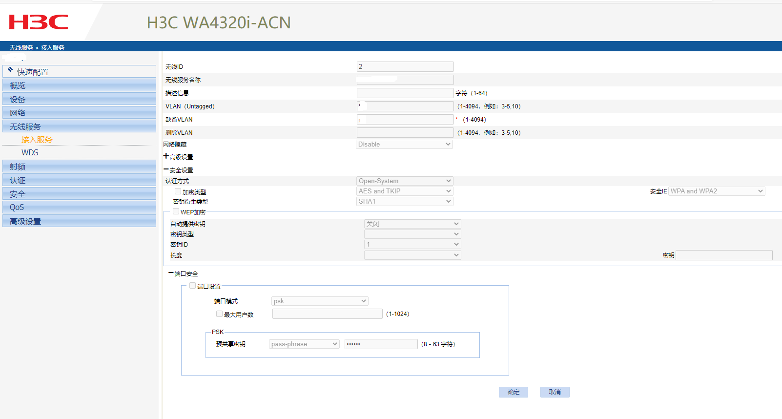Enable the 加密类型 checkbox

[178, 191]
